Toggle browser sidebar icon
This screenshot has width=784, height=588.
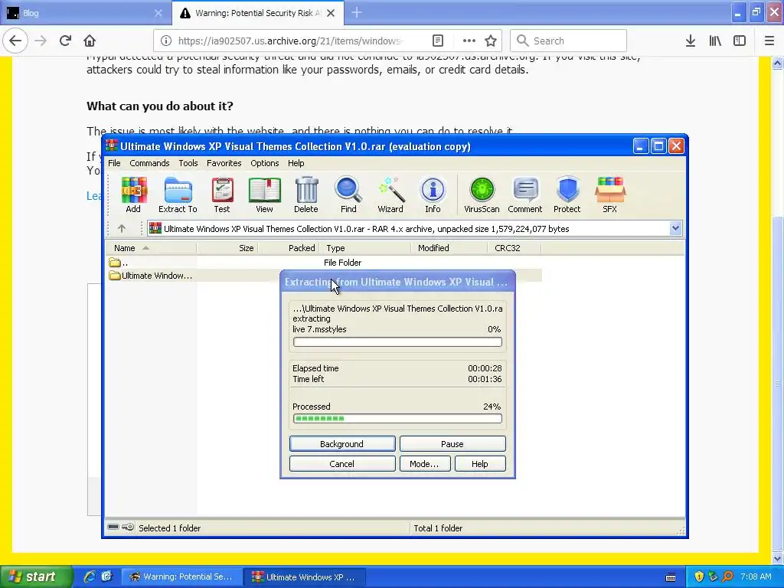[740, 41]
